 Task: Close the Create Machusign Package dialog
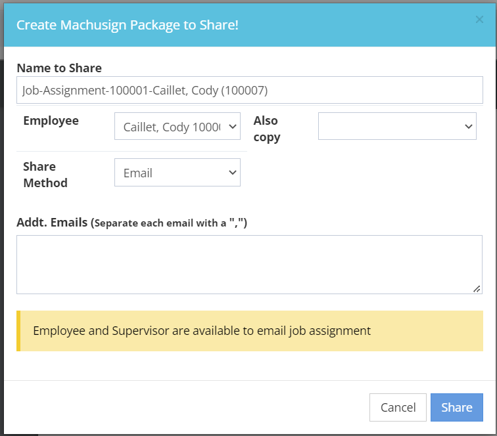pyautogui.click(x=479, y=20)
